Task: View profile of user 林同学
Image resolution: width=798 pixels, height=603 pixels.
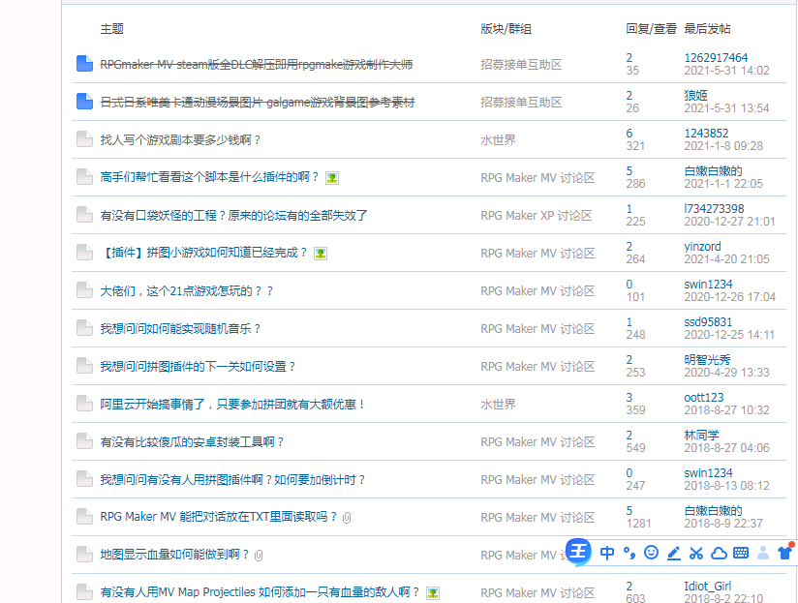Action: pyautogui.click(x=701, y=436)
